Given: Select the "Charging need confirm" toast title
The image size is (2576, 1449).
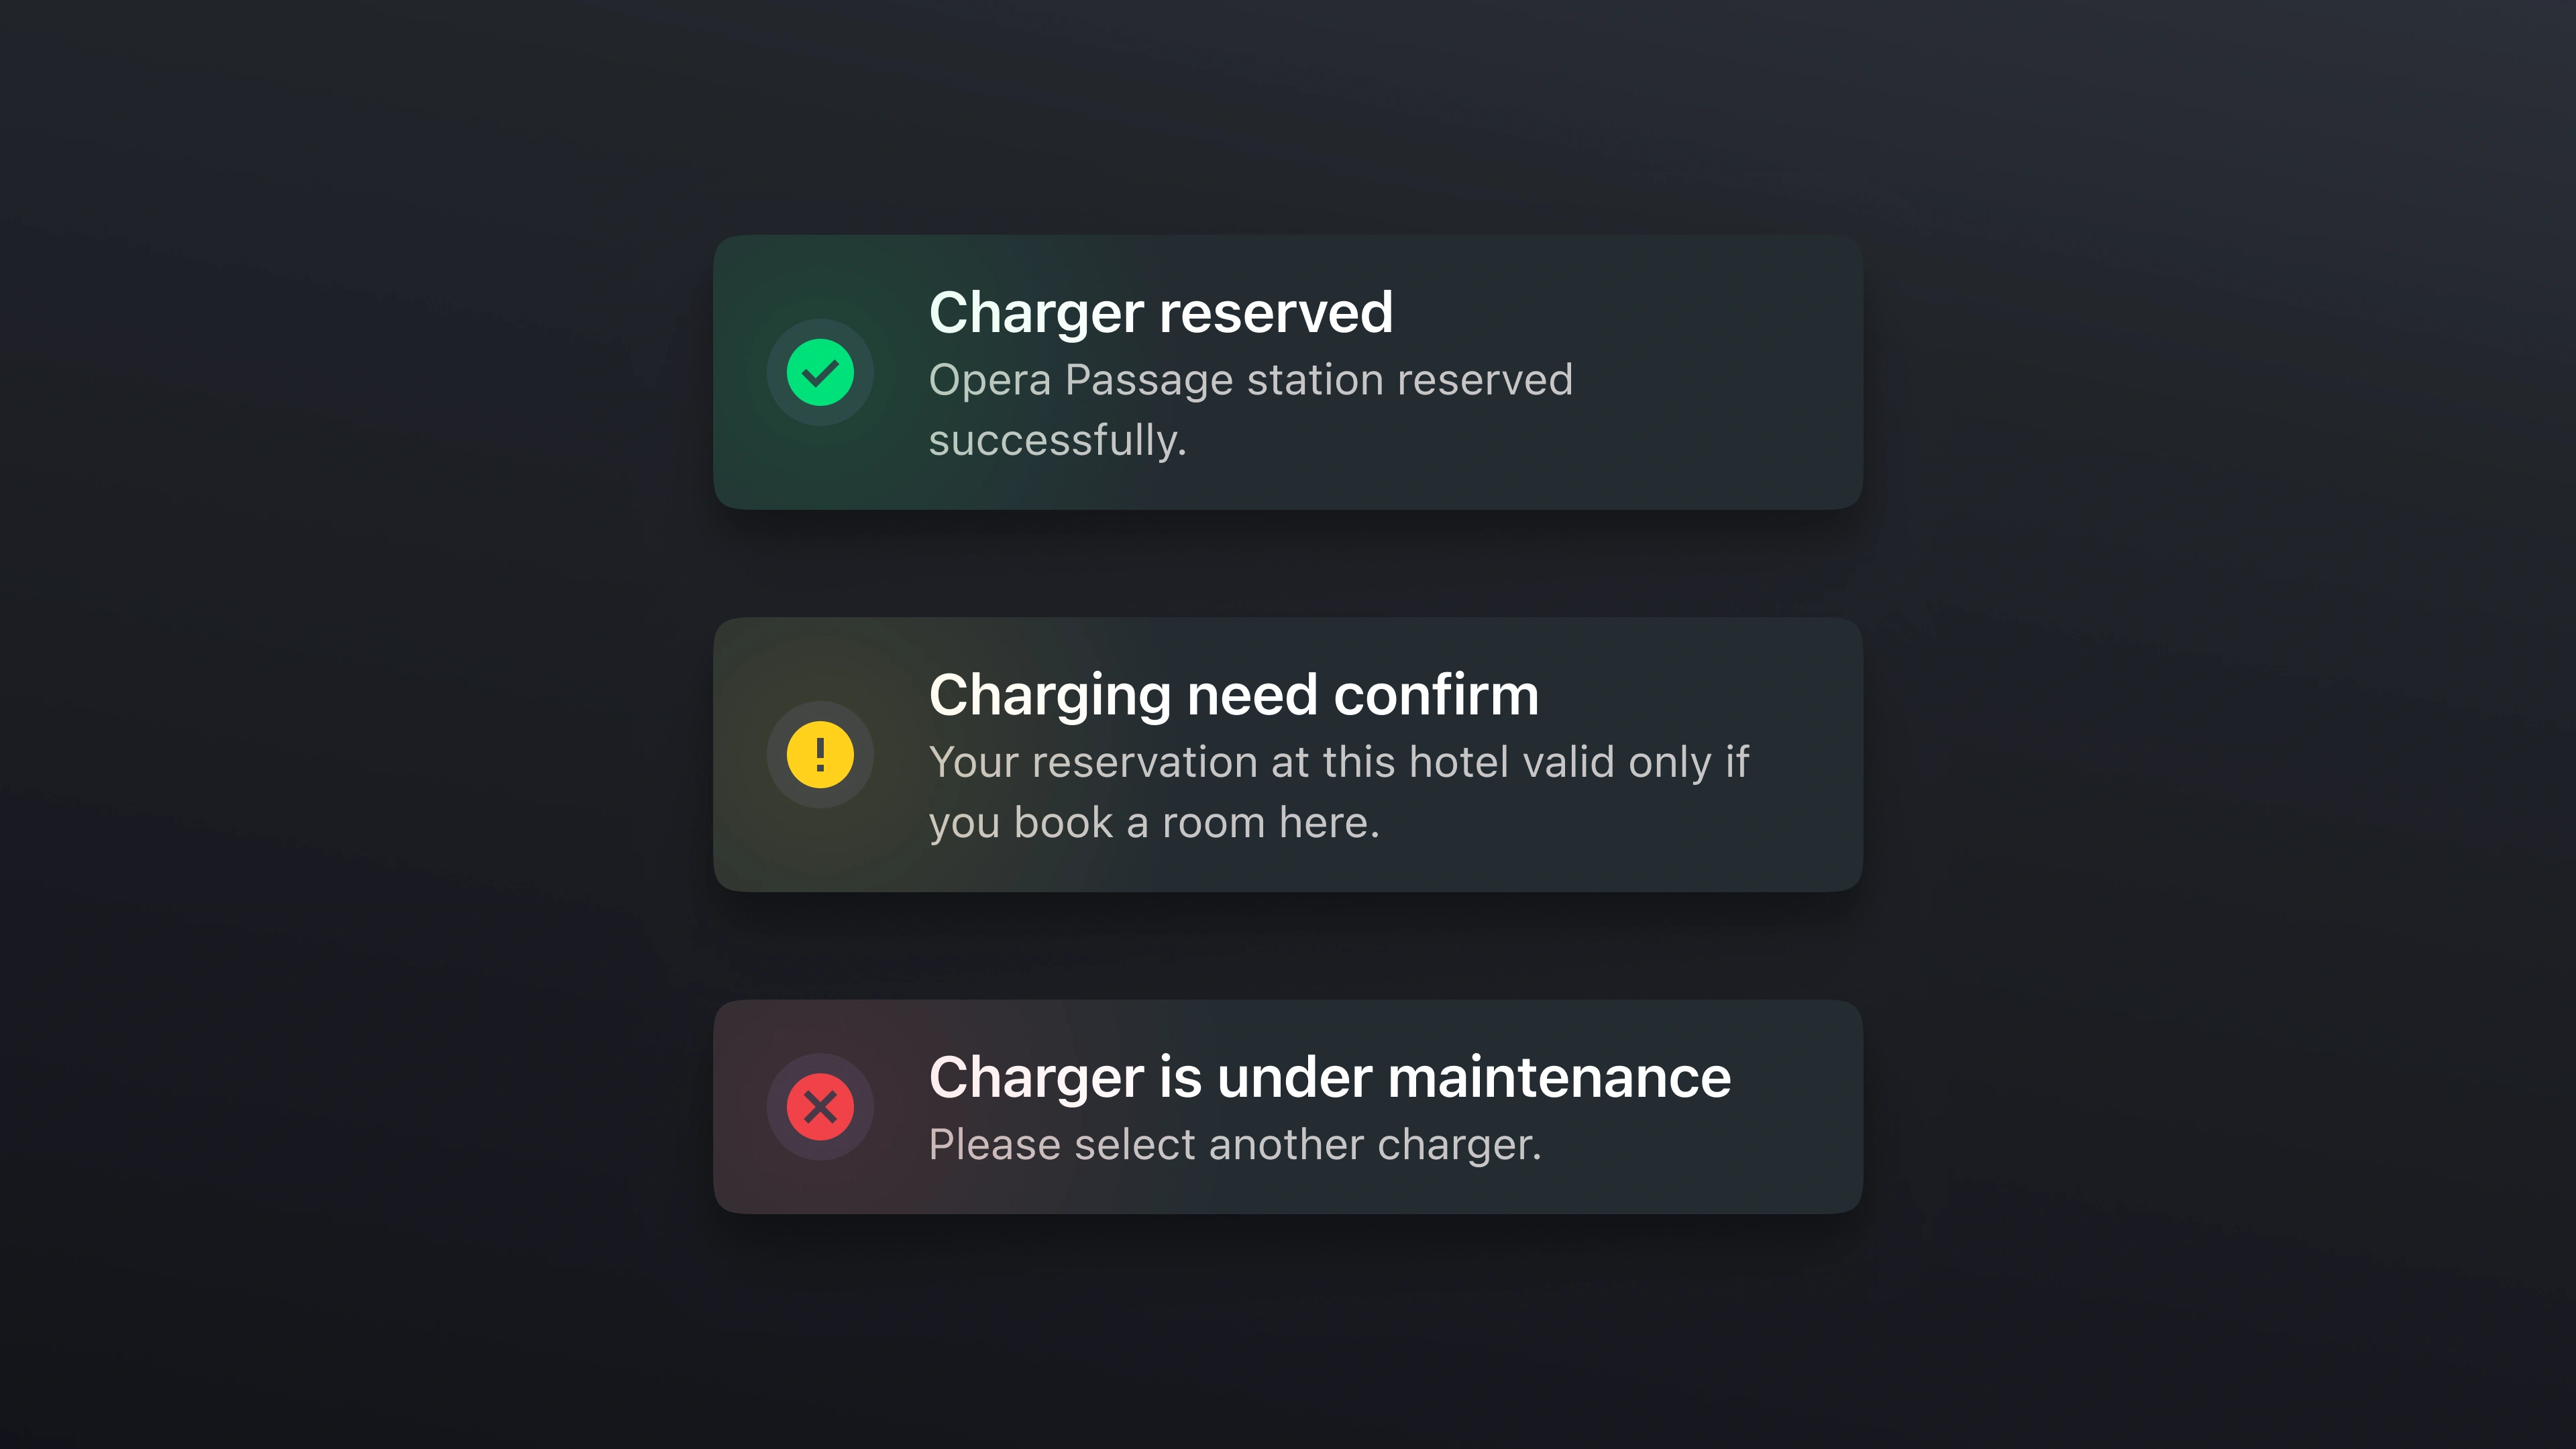Looking at the screenshot, I should pyautogui.click(x=1233, y=695).
